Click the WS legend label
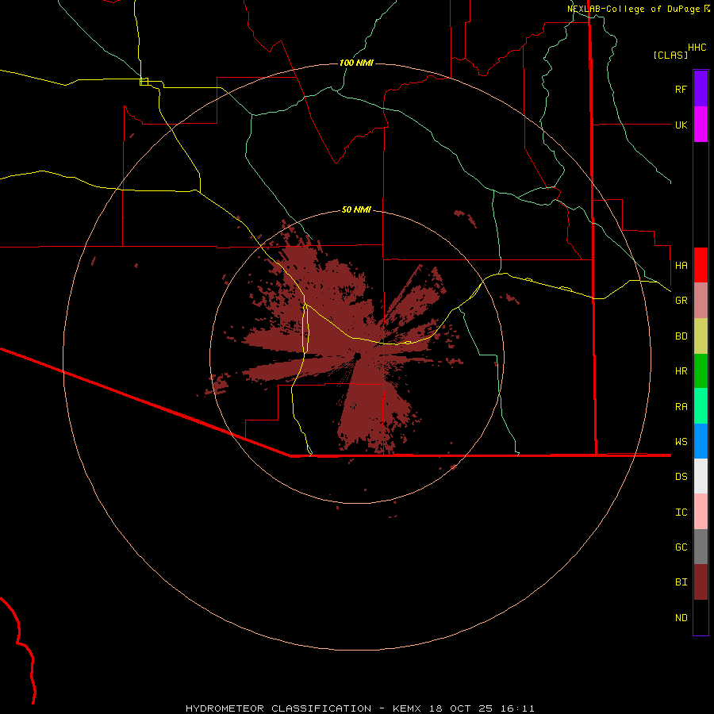Viewport: 714px width, 714px height. (681, 442)
